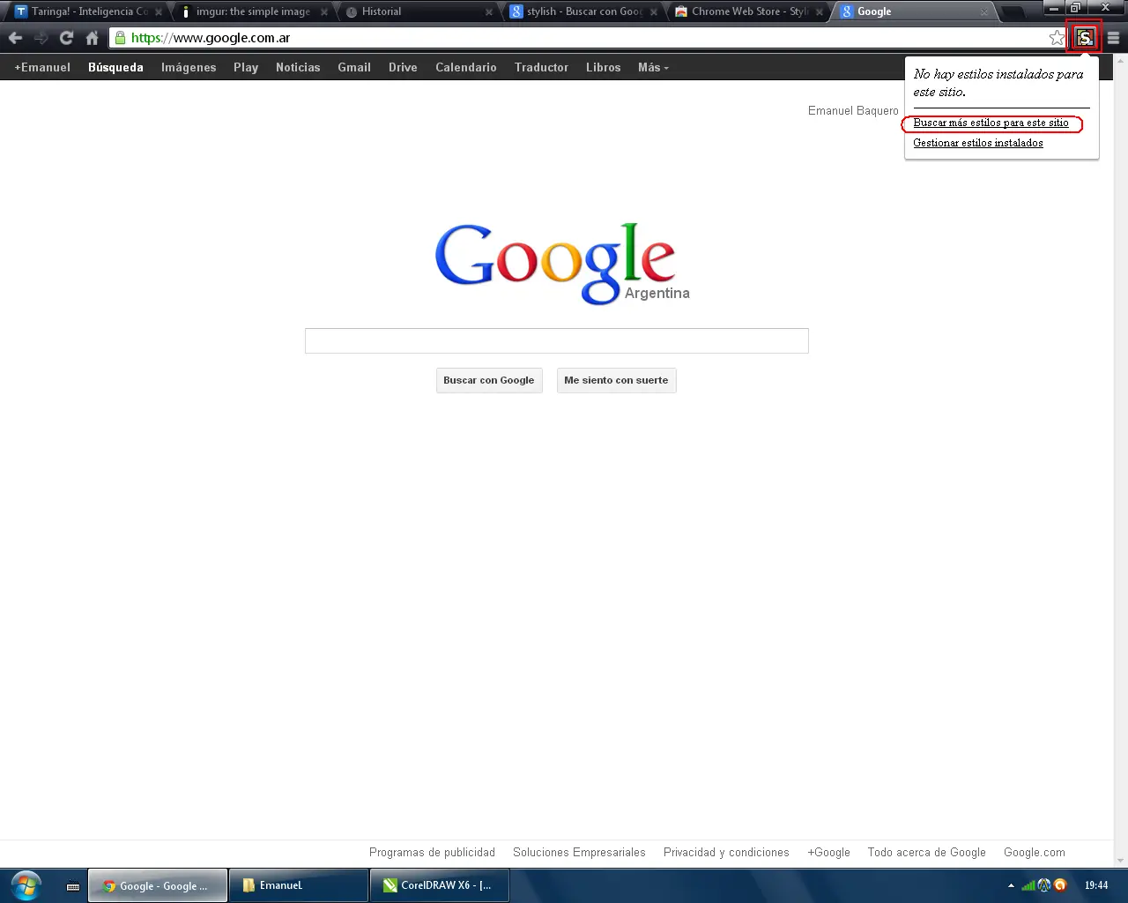The image size is (1128, 903).
Task: Open the EmanueL folder taskbar button
Action: [299, 885]
